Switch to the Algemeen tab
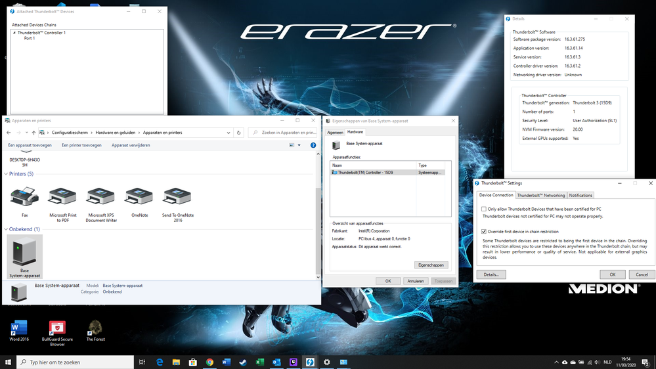 (335, 132)
